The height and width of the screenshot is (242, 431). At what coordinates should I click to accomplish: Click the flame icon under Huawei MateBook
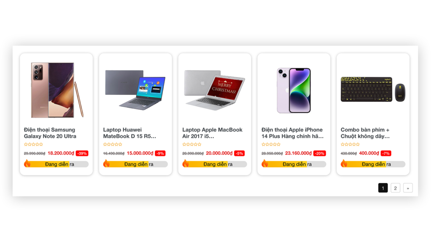[106, 163]
